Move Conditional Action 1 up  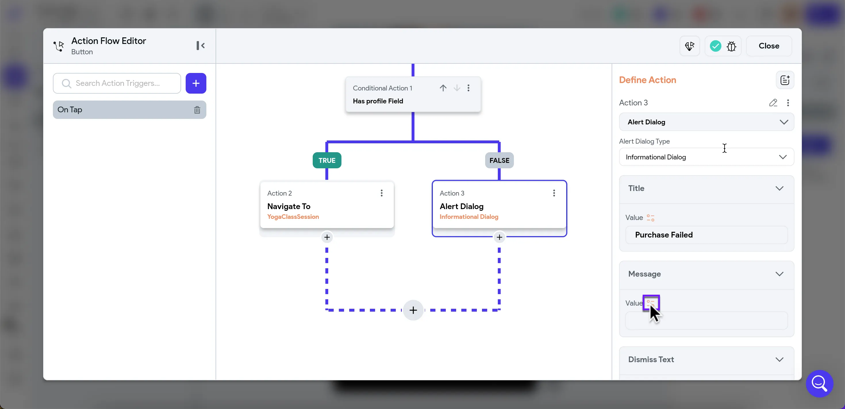[443, 88]
